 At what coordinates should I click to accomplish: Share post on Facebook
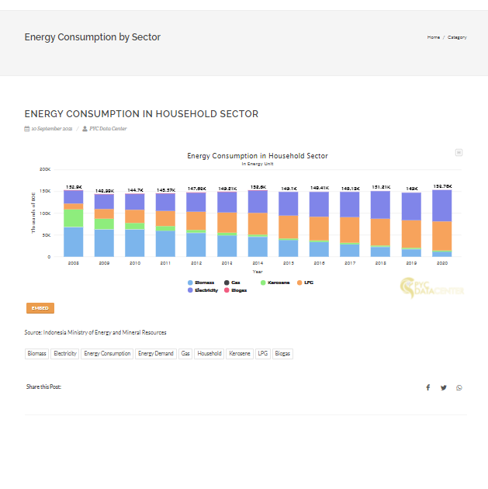click(x=428, y=387)
